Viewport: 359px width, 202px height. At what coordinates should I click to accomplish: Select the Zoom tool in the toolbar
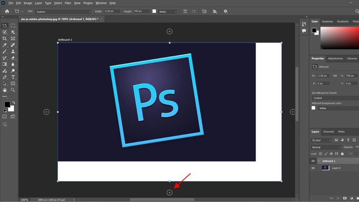point(13,90)
